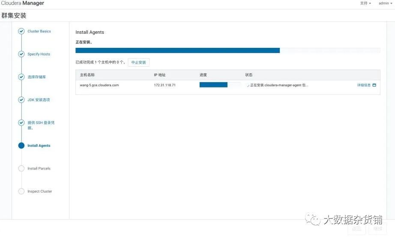The height and width of the screenshot is (237, 395).
Task: Click the Cloudera Manager logo
Action: 22,3
